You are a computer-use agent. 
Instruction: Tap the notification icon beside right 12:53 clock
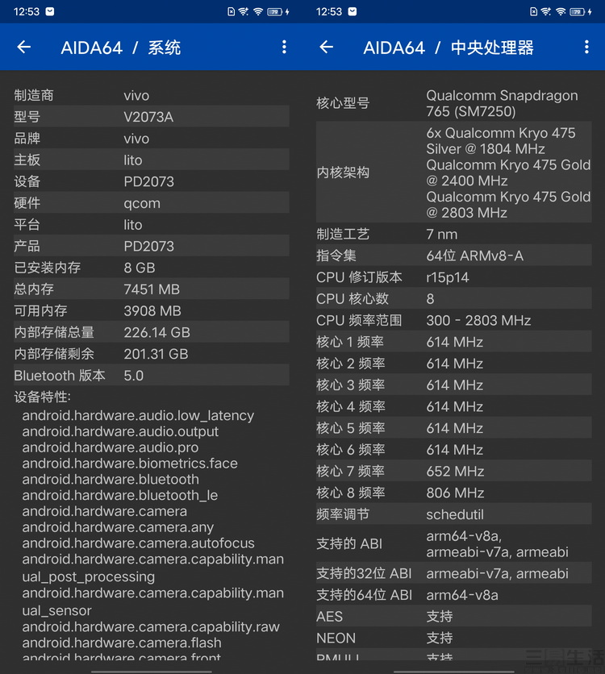point(353,11)
